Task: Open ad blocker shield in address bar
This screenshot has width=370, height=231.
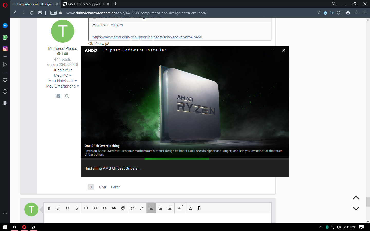Action: coord(325,13)
